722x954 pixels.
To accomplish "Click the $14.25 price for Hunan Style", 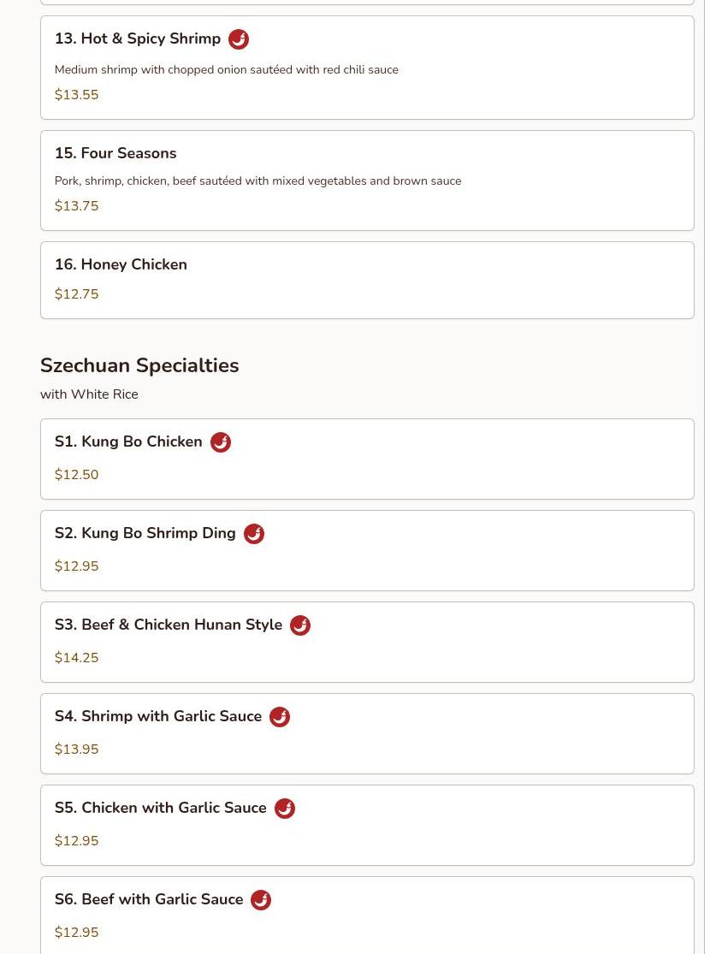I will click(x=77, y=658).
